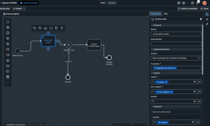210x126 pixels.
Task: Click the verdict1 flow label
Action: [79, 45]
